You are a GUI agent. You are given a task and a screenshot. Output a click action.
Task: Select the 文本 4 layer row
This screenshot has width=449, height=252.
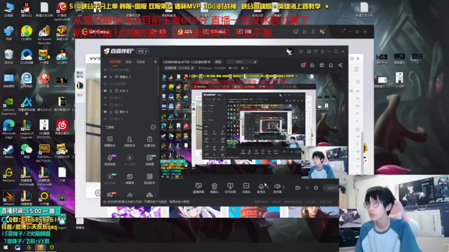coord(130,91)
